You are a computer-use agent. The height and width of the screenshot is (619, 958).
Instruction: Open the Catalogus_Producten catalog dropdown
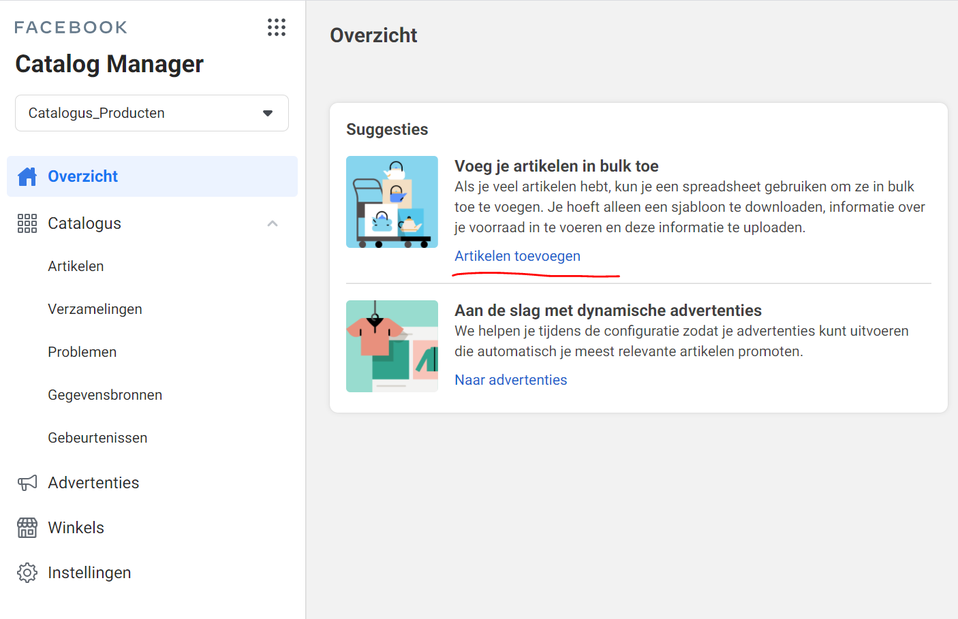(x=152, y=113)
